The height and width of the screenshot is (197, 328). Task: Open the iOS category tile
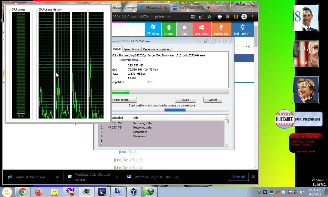point(184,29)
